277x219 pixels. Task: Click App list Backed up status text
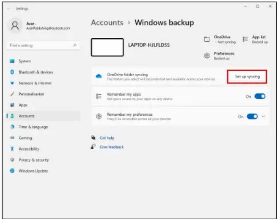click(260, 39)
